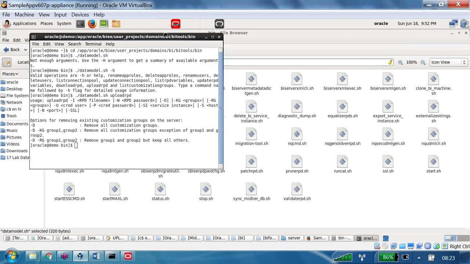Viewport: 470px width, 264px height.
Task: Open Chrome from Windows taskbar
Action: click(48, 256)
